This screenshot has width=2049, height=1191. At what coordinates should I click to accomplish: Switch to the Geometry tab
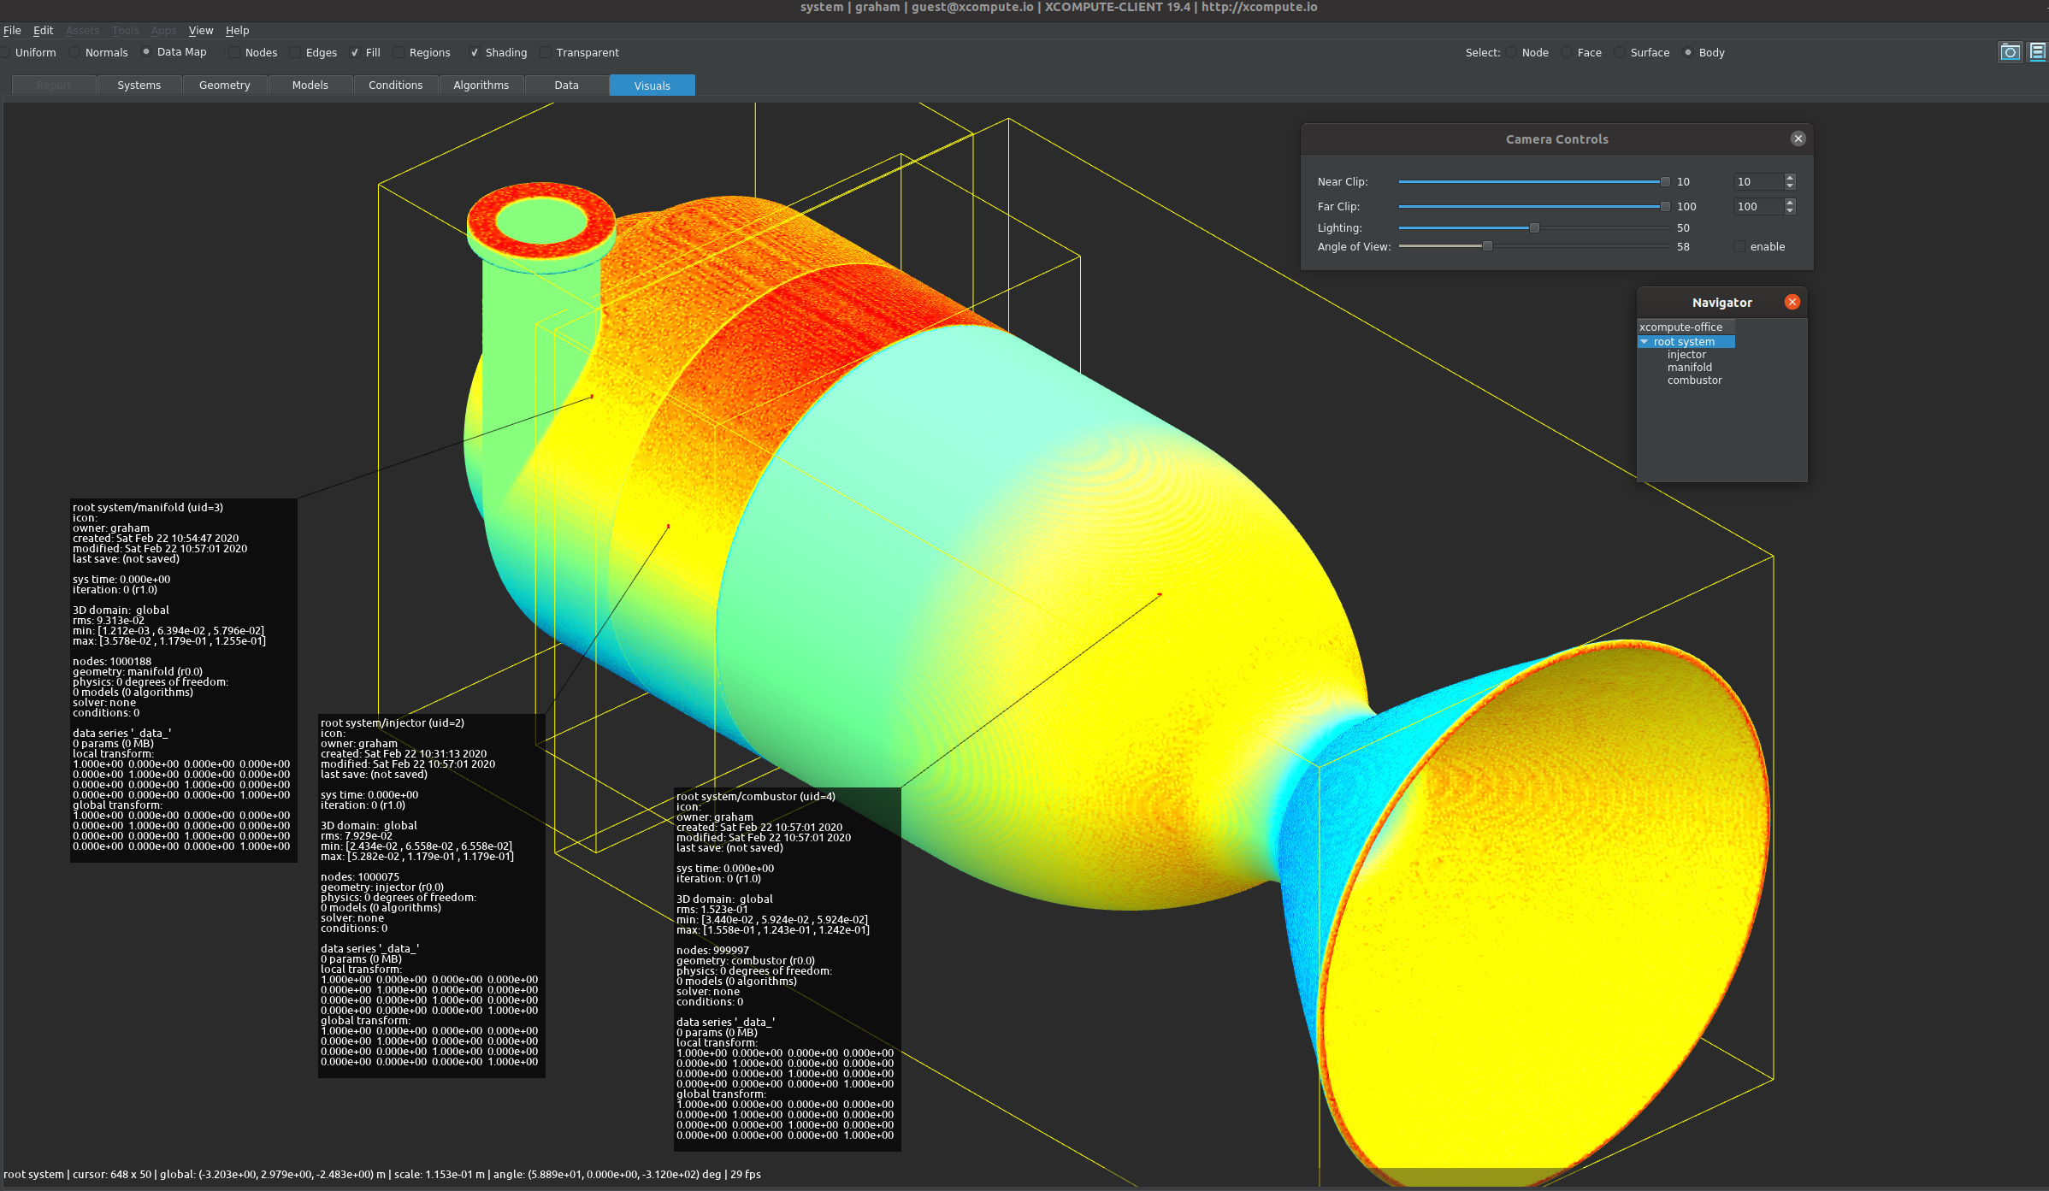coord(225,85)
